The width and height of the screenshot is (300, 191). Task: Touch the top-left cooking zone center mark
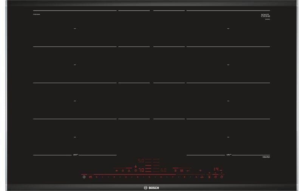75,28
